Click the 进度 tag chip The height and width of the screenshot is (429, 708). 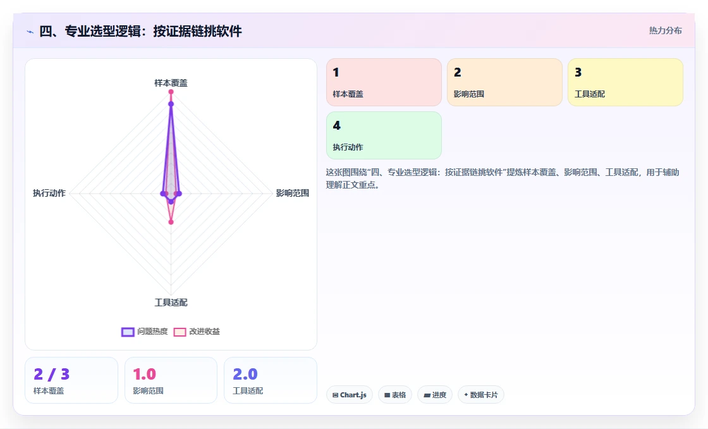[435, 395]
